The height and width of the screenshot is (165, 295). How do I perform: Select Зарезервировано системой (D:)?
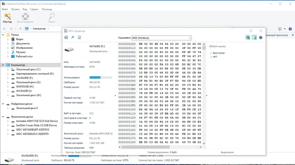point(35,74)
